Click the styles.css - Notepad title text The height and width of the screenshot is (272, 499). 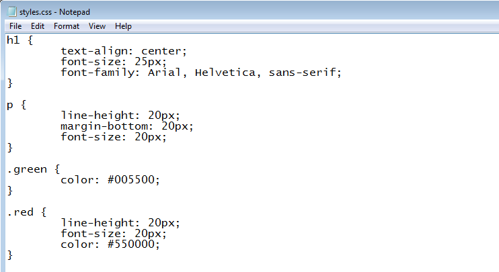pos(54,12)
